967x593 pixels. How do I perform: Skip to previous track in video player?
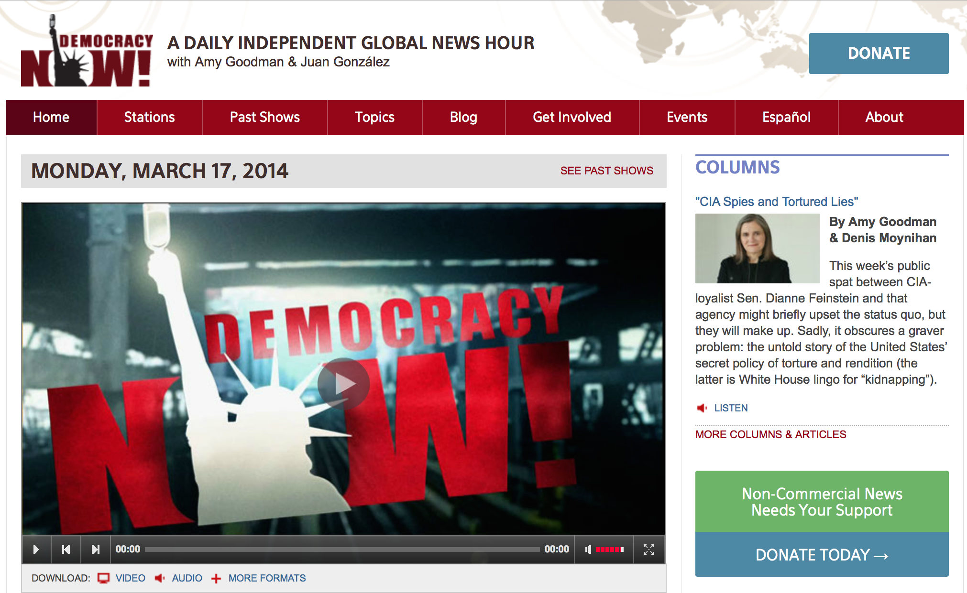pos(66,550)
